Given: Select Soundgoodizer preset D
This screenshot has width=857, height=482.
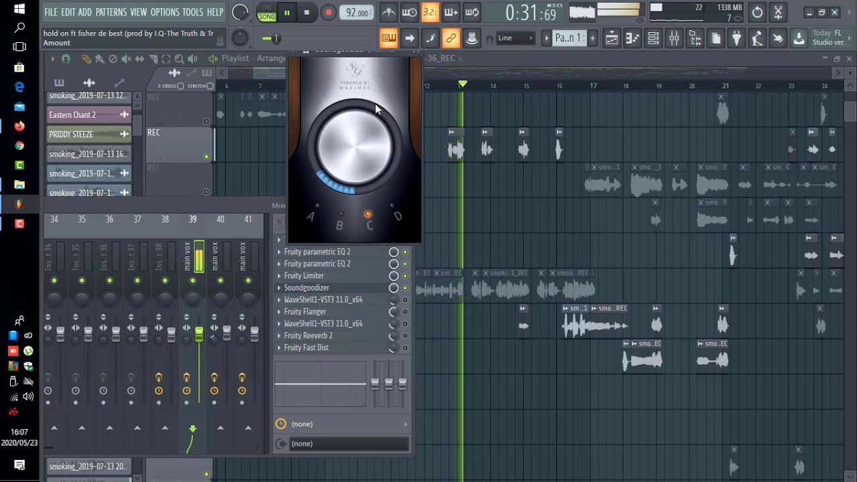Looking at the screenshot, I should pyautogui.click(x=398, y=216).
